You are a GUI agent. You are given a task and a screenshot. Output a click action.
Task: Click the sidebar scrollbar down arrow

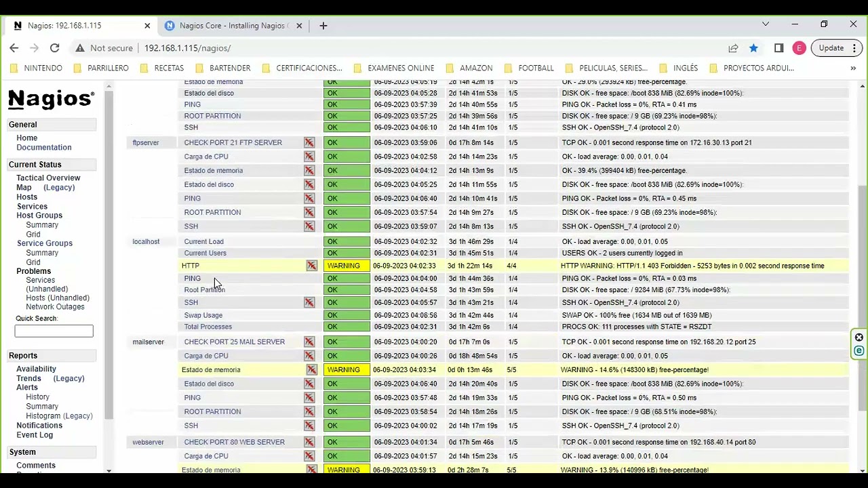(x=109, y=470)
